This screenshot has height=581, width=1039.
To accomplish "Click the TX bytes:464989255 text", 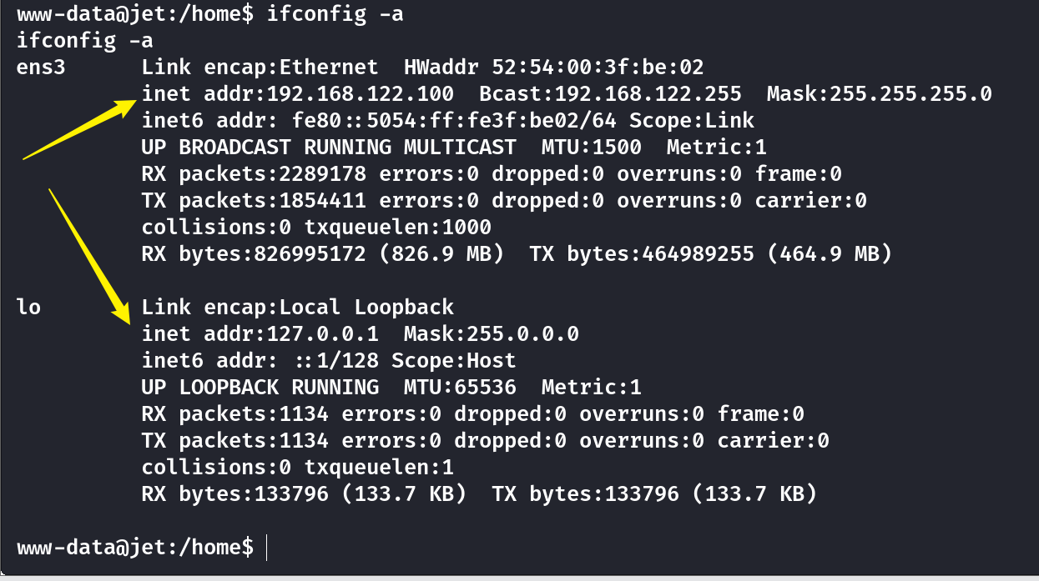I will click(642, 253).
